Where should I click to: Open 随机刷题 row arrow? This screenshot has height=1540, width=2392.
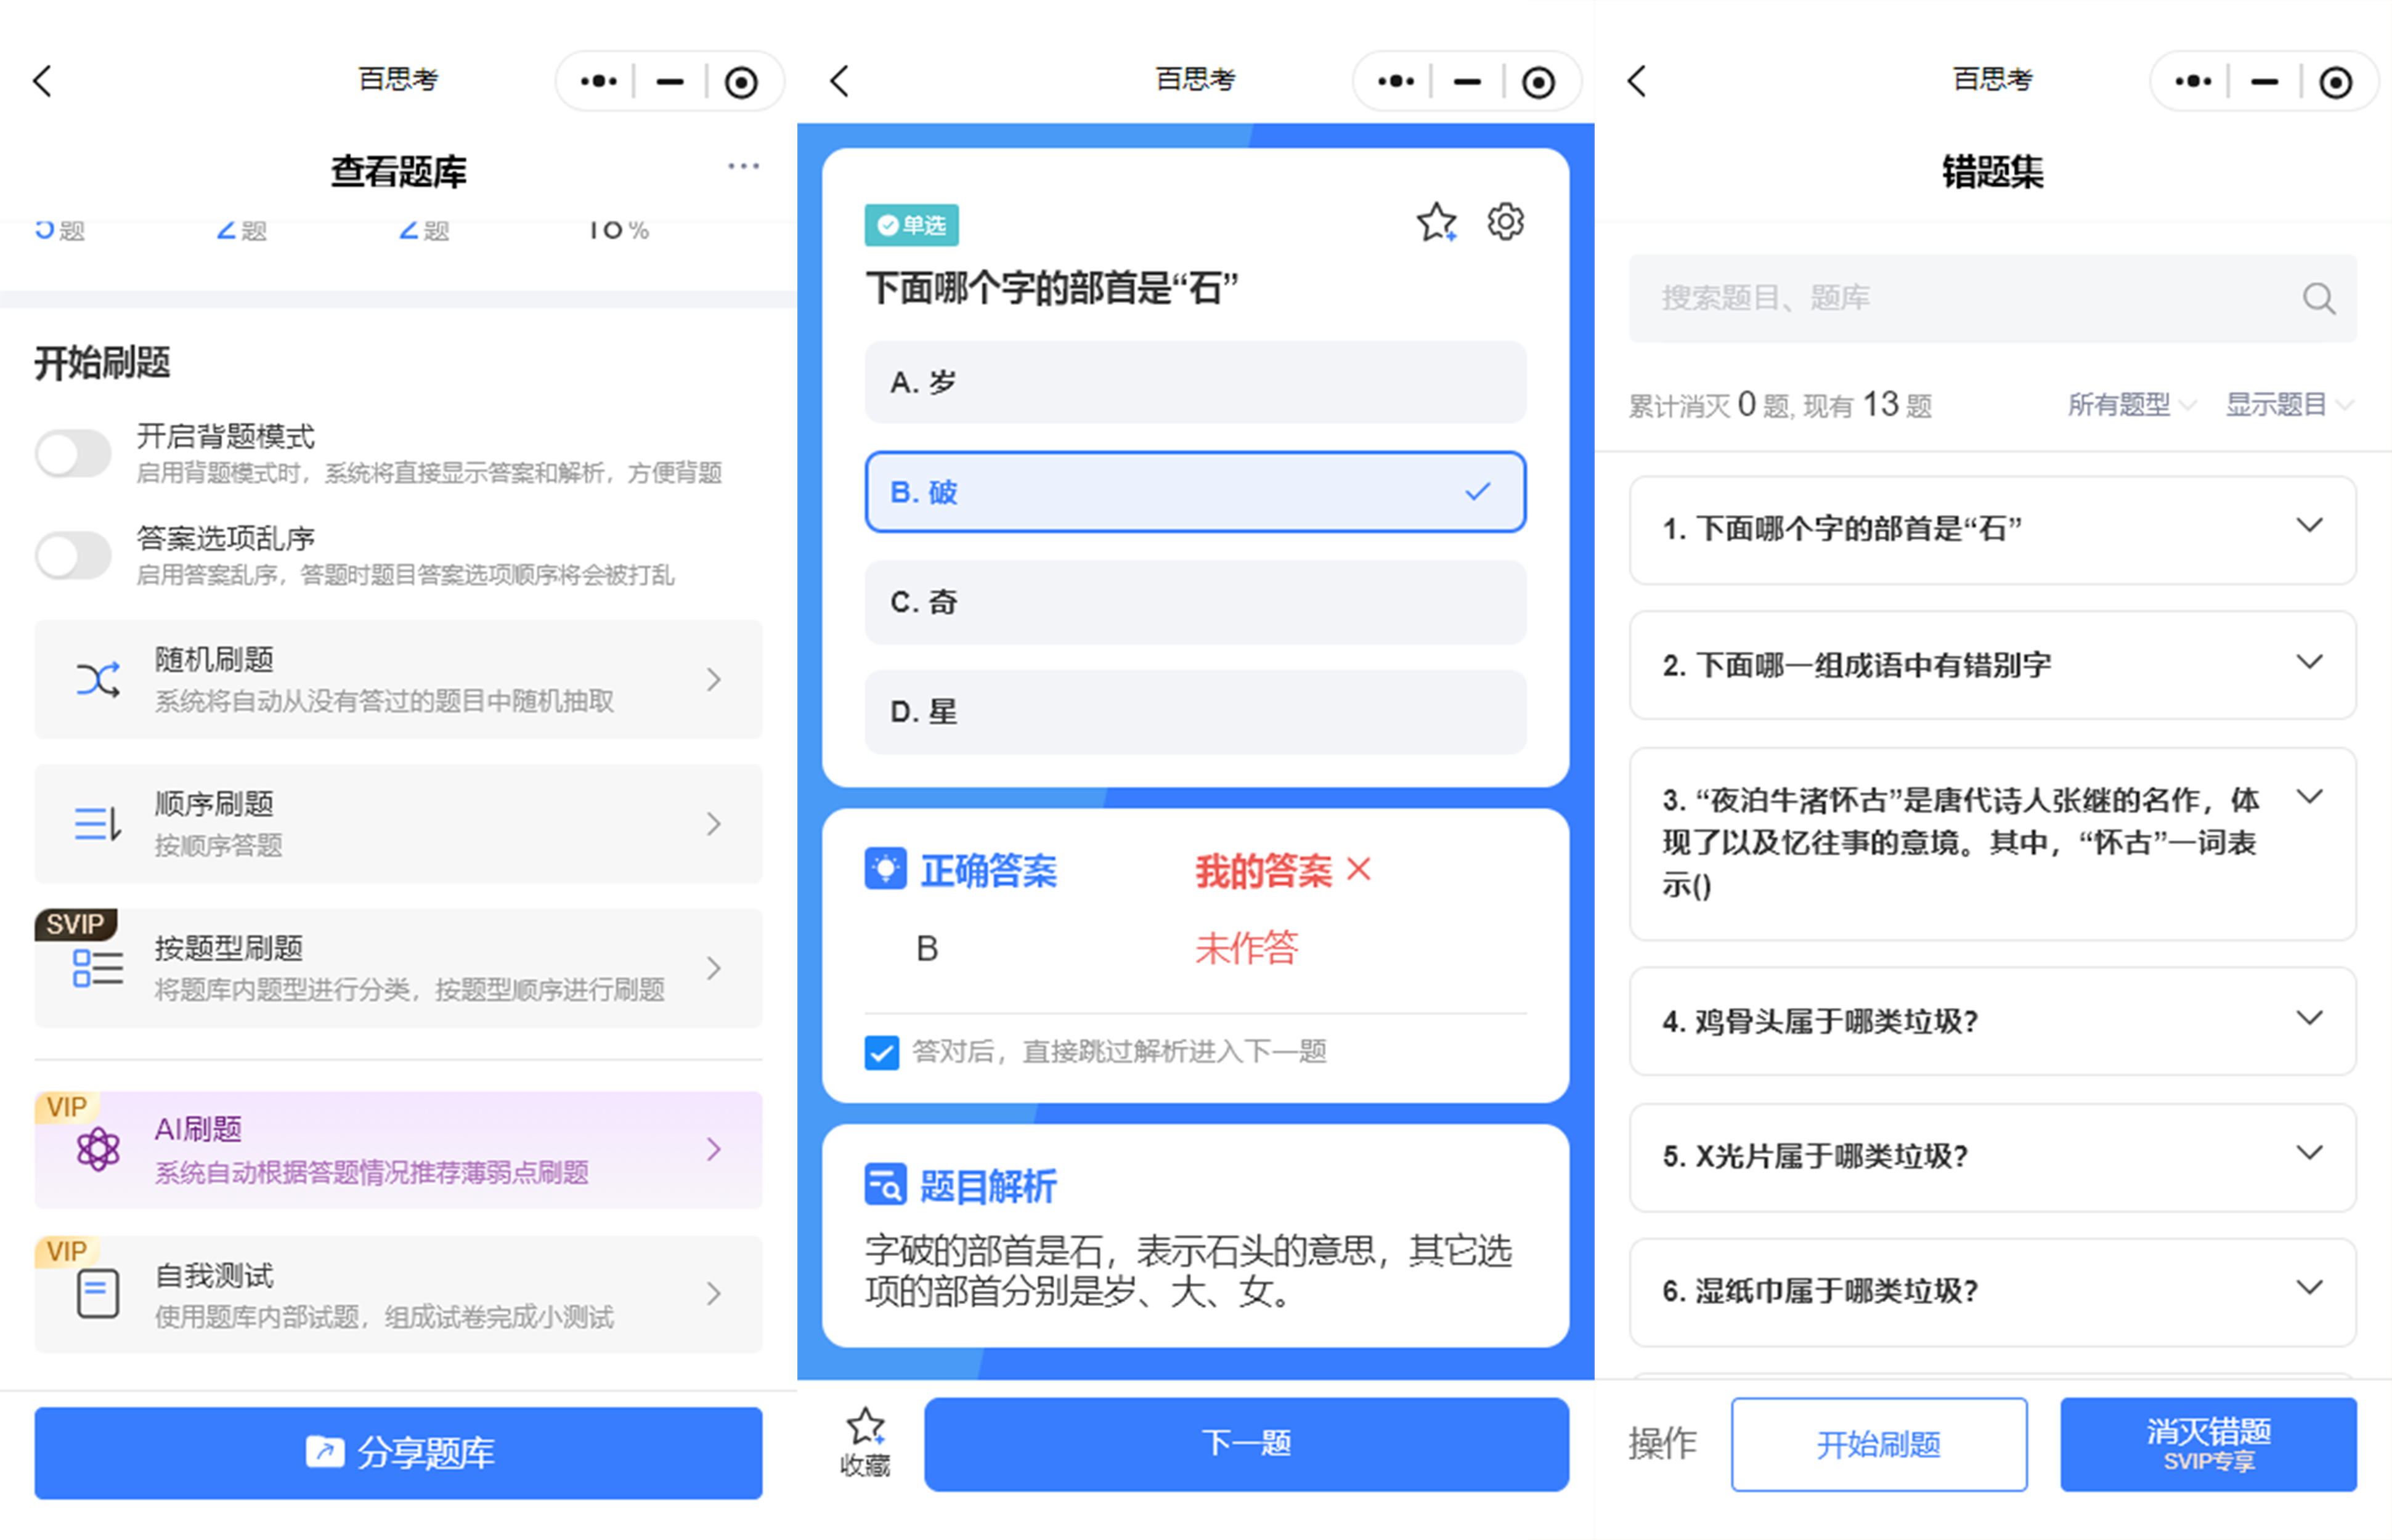pos(713,680)
